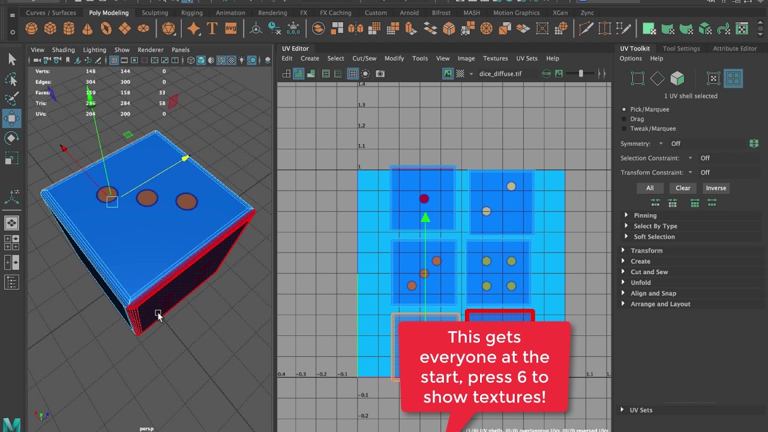Screen dimensions: 768x432
Task: Expand the UV Sets section
Action: tap(641, 410)
